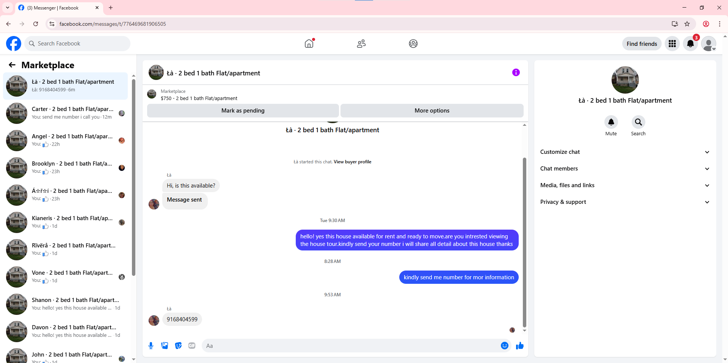Search in conversation using magnifier icon
The height and width of the screenshot is (363, 728).
point(639,122)
